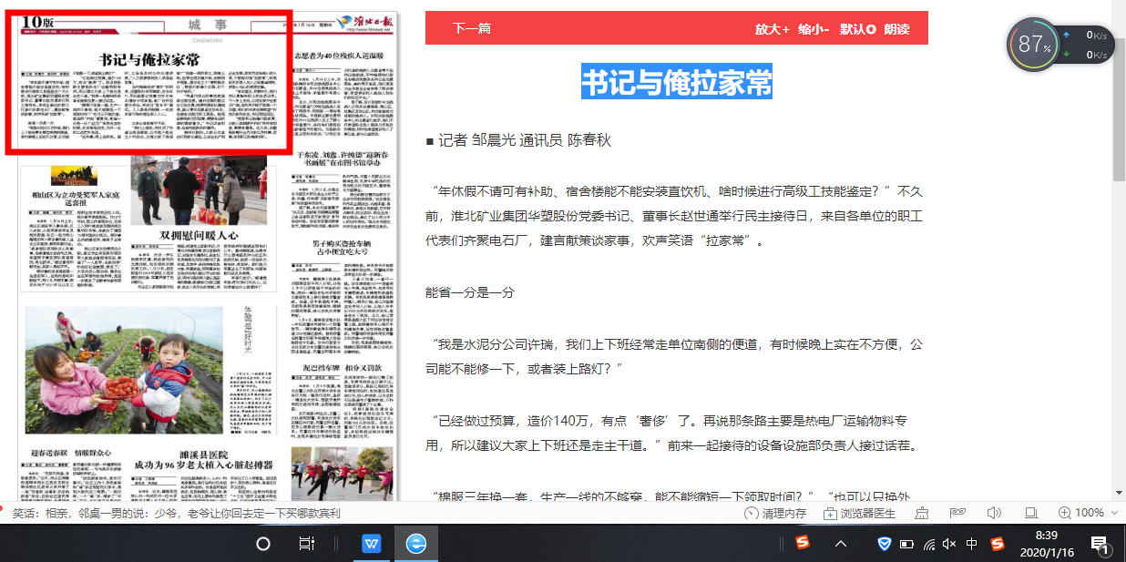The width and height of the screenshot is (1126, 562).
Task: Open Task View on the taskbar
Action: click(307, 544)
